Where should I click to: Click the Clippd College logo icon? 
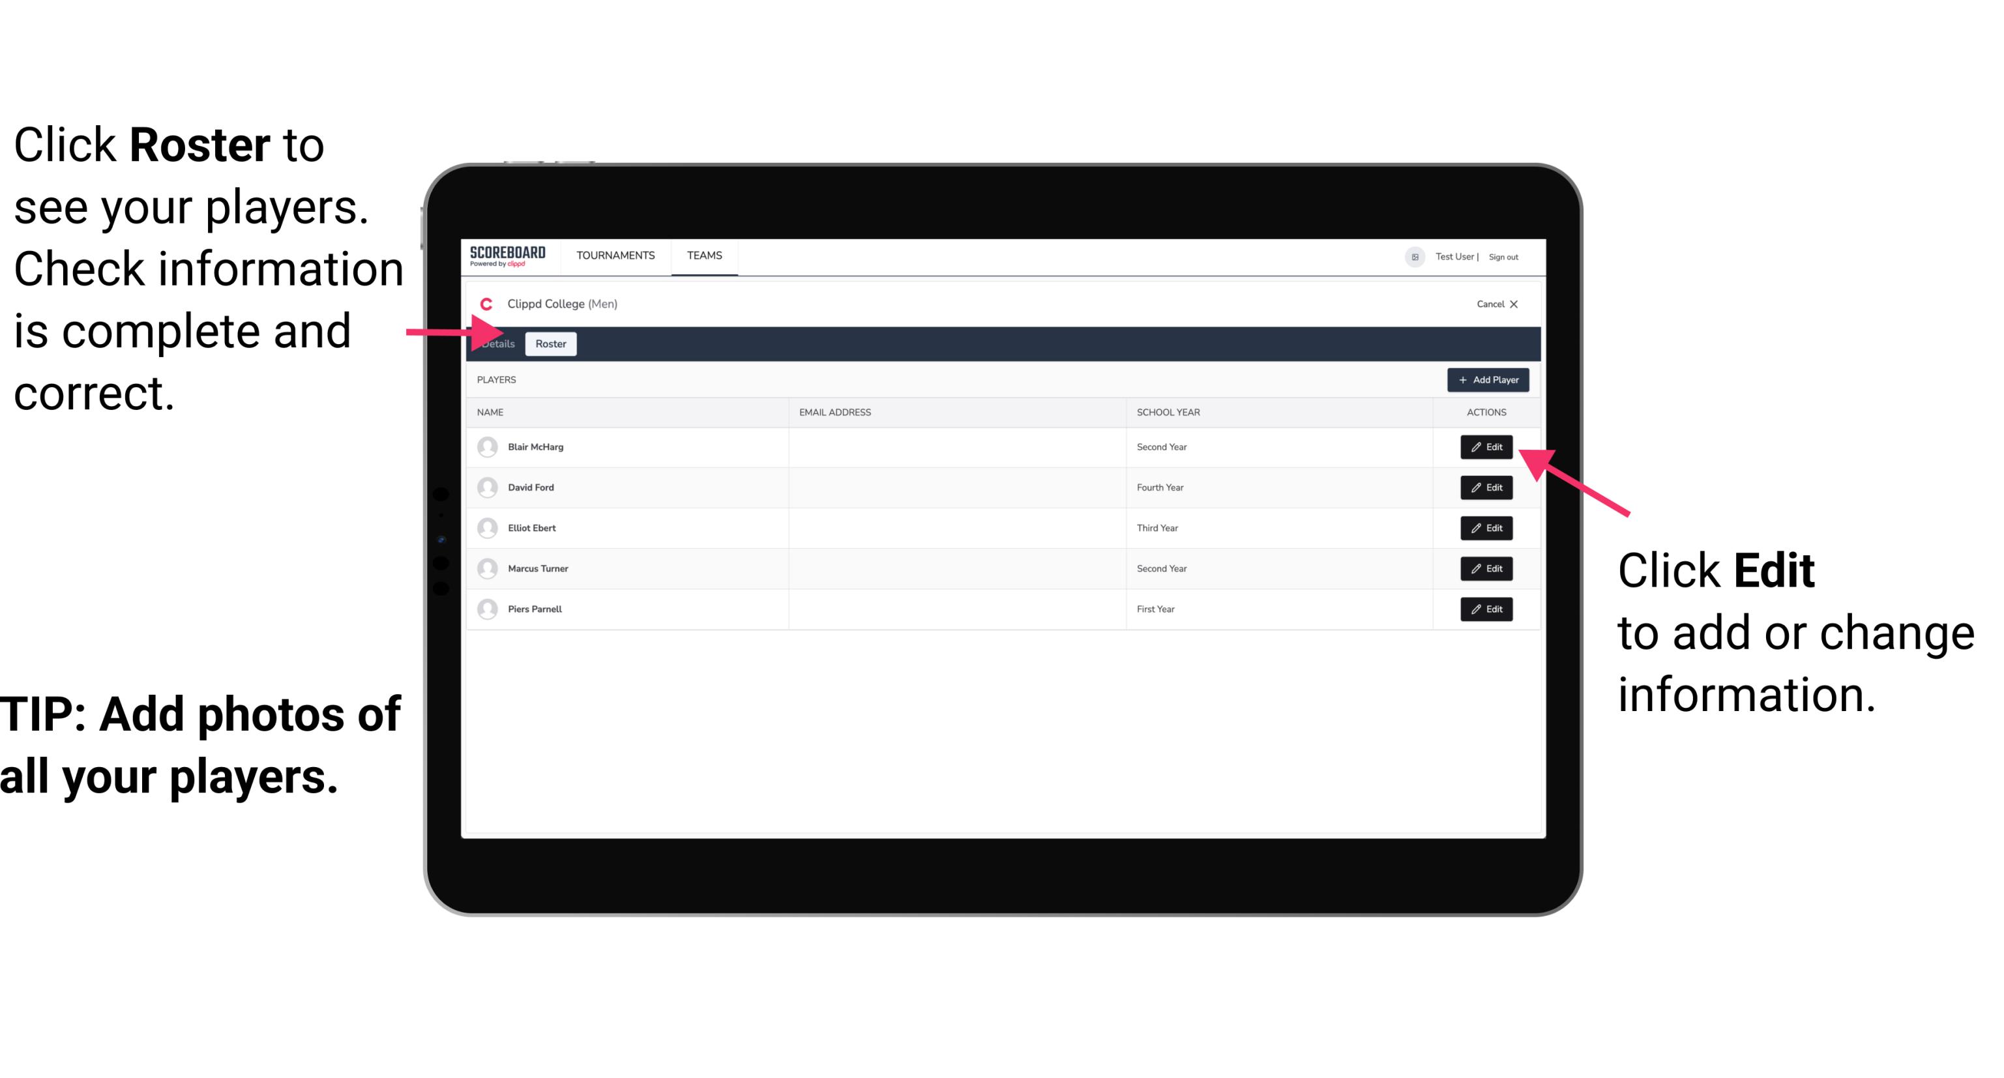[486, 302]
